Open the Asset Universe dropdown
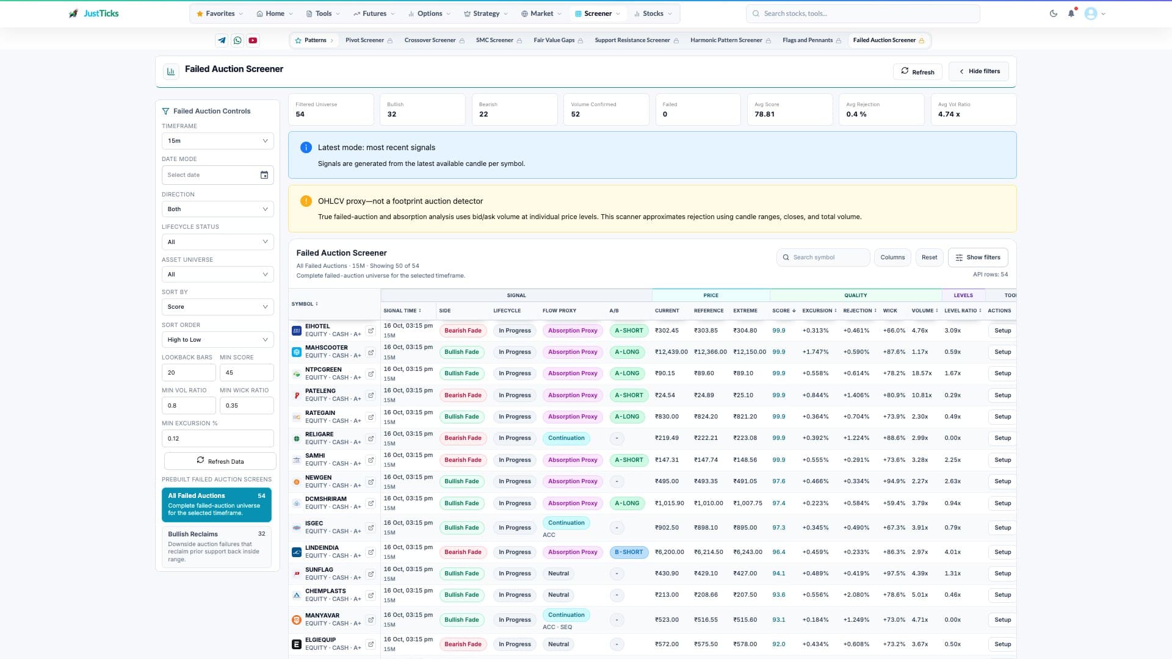The image size is (1172, 659). pos(218,275)
